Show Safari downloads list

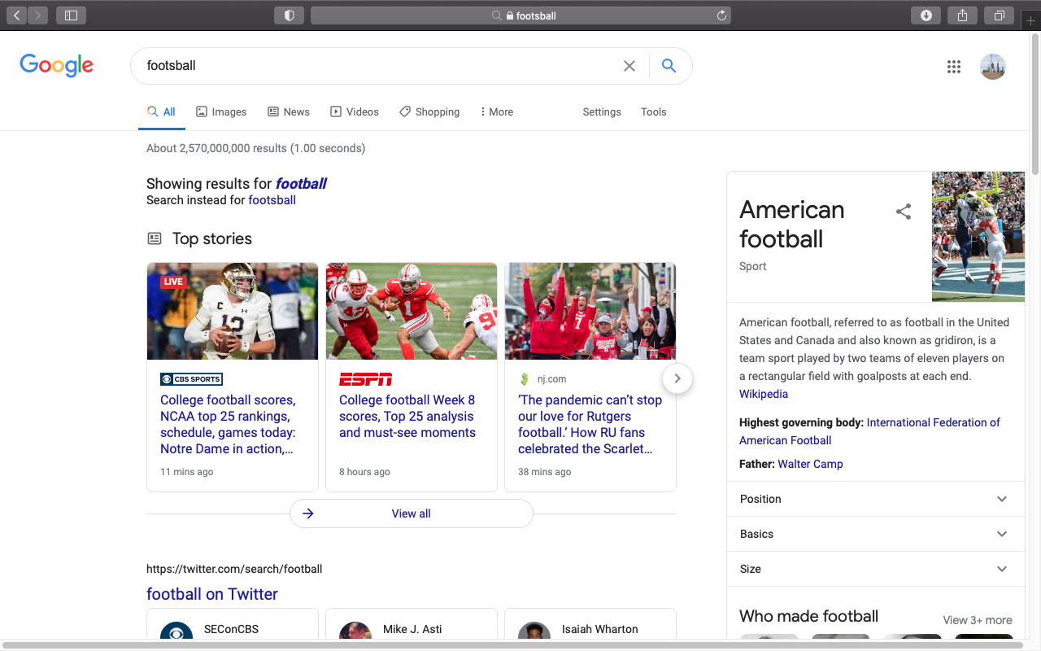(x=926, y=15)
